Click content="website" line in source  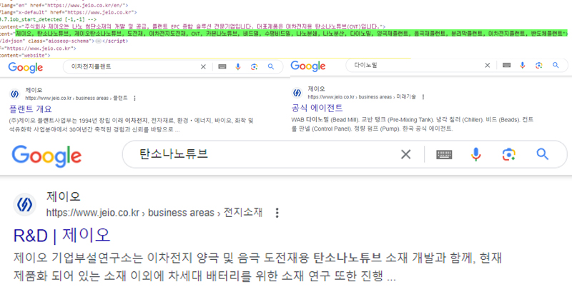point(25,56)
